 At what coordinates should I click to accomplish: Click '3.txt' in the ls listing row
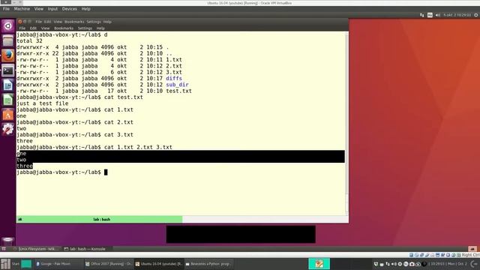click(x=174, y=72)
